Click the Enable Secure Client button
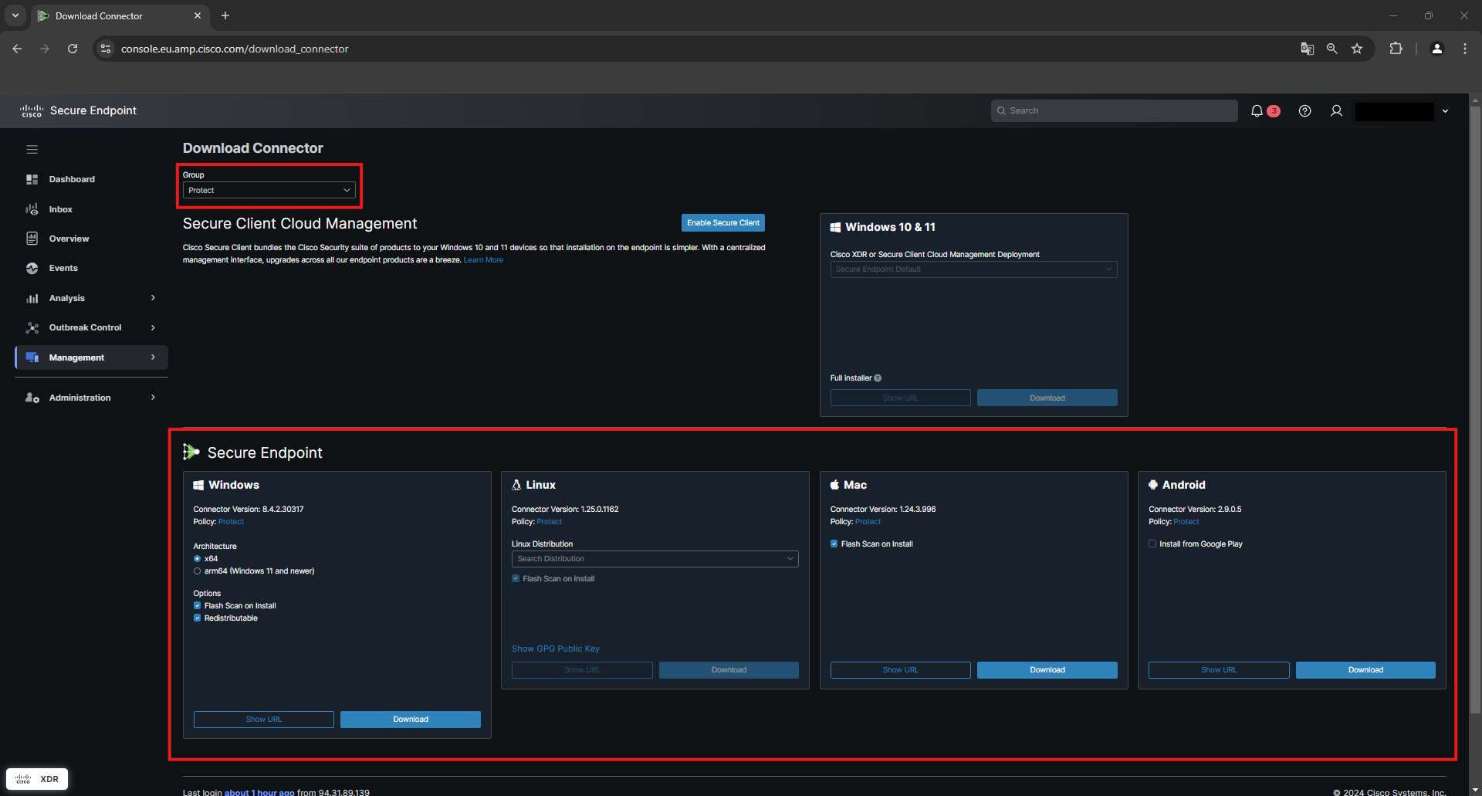The image size is (1482, 796). coord(722,223)
